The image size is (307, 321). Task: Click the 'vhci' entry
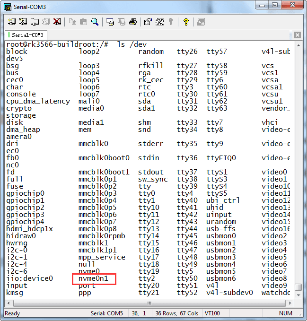click(x=270, y=122)
